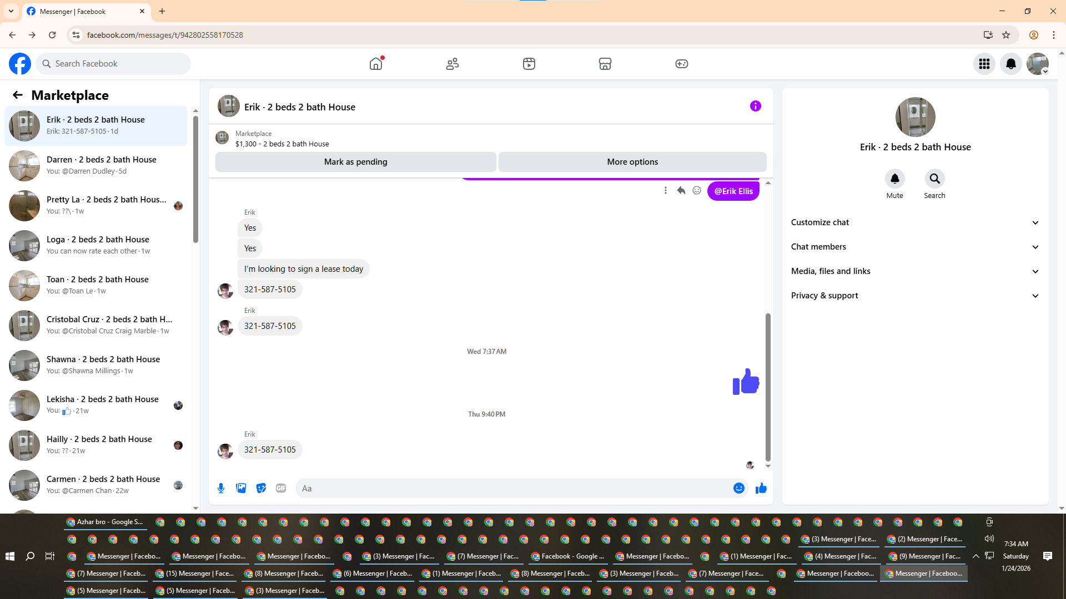Image resolution: width=1066 pixels, height=599 pixels.
Task: Click the Mark as pending button
Action: pos(355,162)
